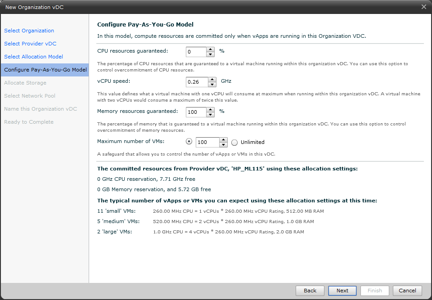Click the "2 'large' VMs:" label
Screen dimensions: 432x300
[115, 232]
